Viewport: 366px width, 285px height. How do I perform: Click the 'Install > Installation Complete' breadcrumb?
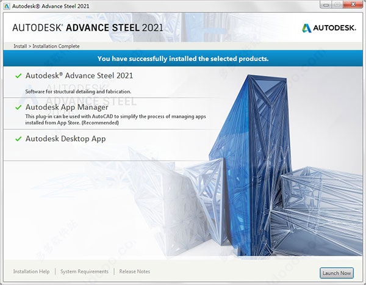46,46
